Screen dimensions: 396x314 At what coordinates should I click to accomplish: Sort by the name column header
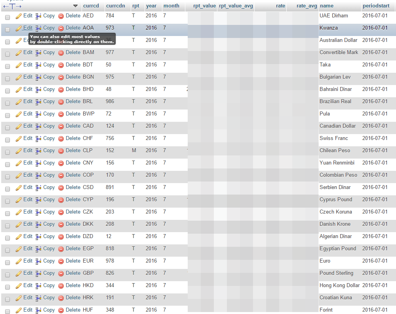pyautogui.click(x=327, y=6)
